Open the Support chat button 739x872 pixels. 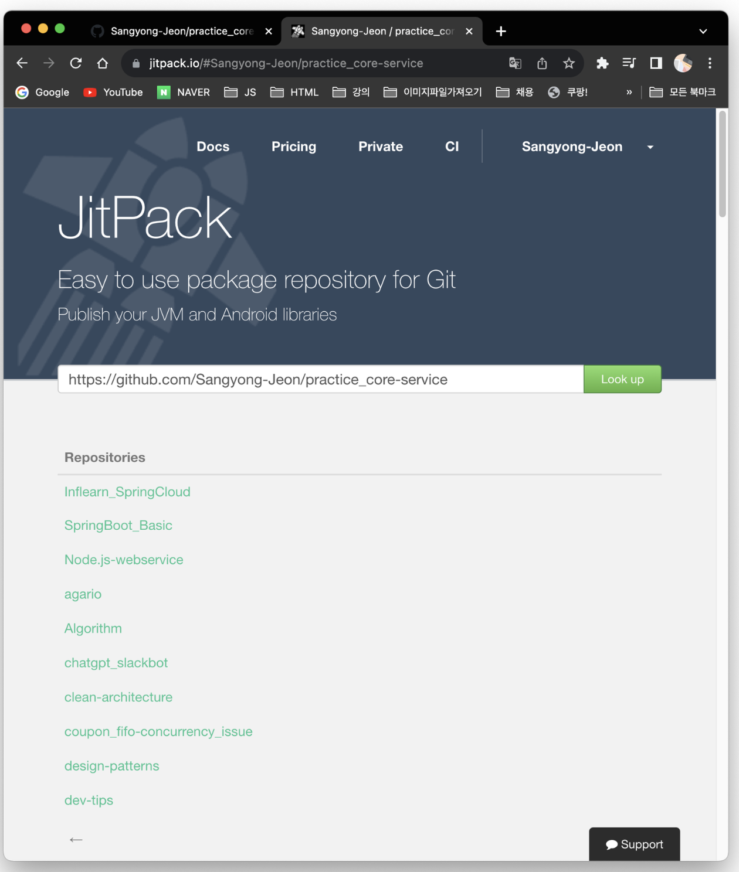point(635,844)
